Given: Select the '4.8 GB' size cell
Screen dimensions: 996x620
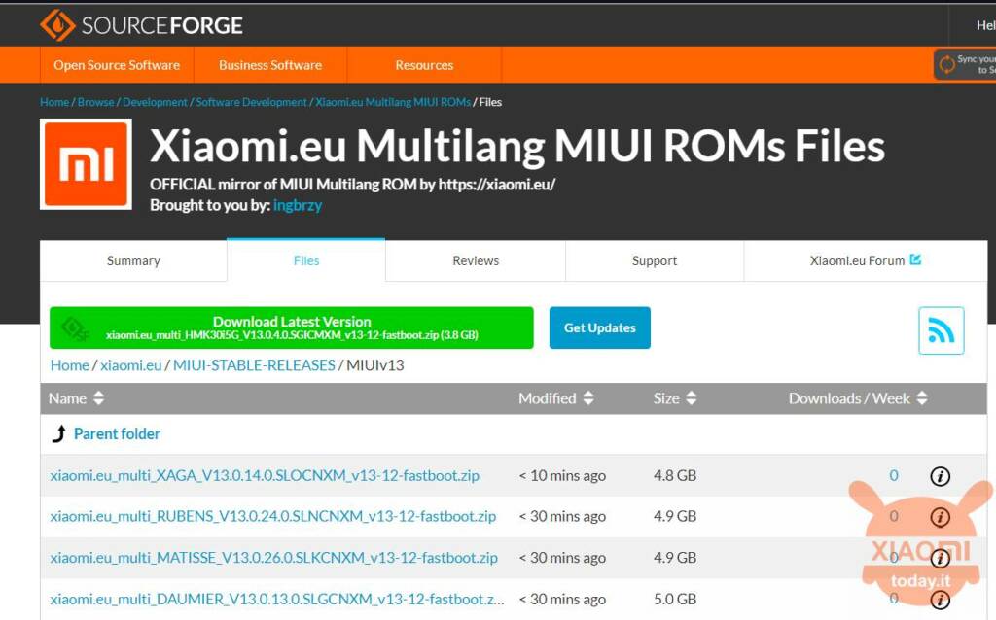Looking at the screenshot, I should [675, 476].
